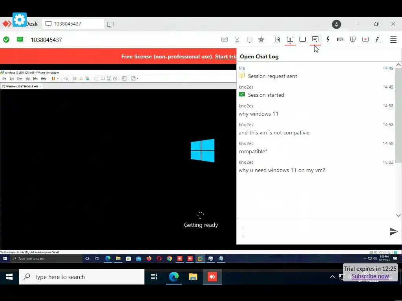Open Opera in remote taskbar

159,259
